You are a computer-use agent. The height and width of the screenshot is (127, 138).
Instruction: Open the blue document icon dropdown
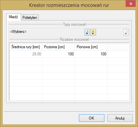87,32
